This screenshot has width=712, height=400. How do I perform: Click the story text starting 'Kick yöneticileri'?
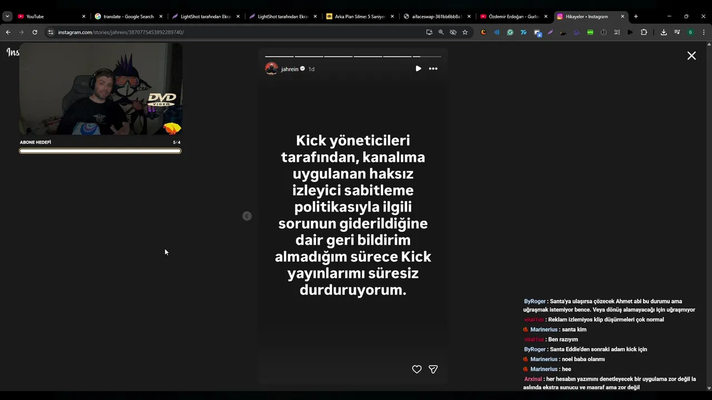[x=353, y=215]
